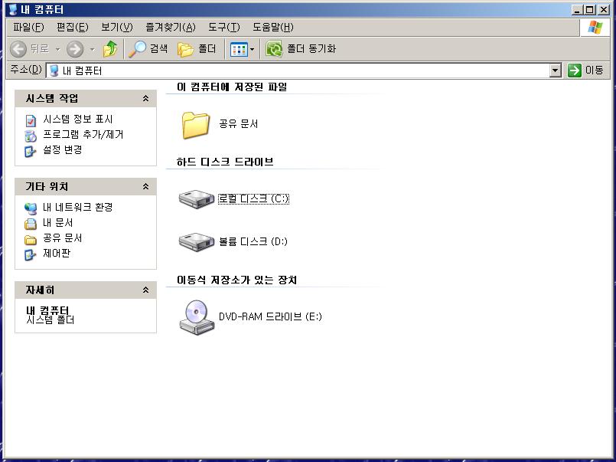616x462 pixels.
Task: Open the 내 문서 link
Action: 57,222
